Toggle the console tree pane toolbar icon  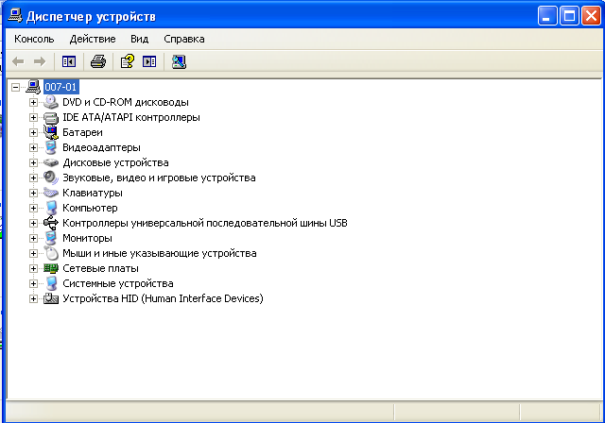tap(68, 61)
